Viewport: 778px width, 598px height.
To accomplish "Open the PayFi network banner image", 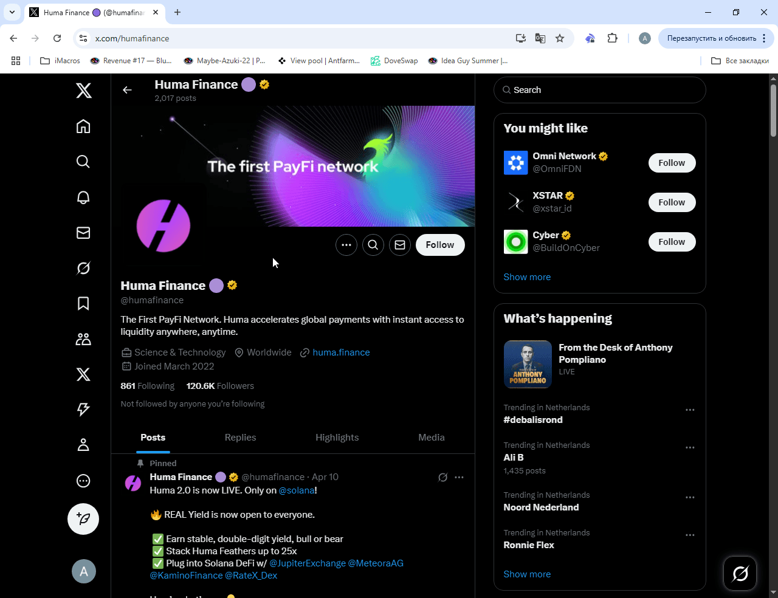I will (293, 166).
